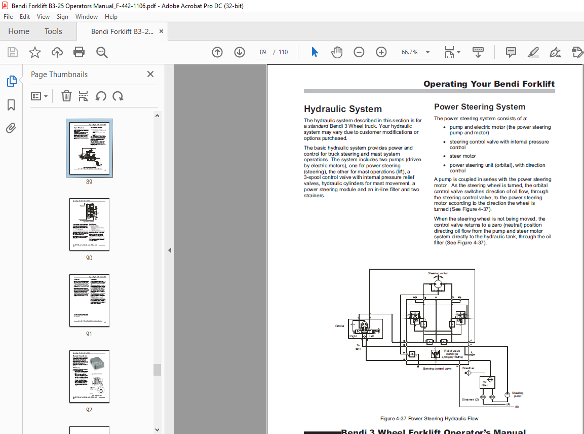584x434 pixels.
Task: Expand the page fit options dropdown arrow
Action: (458, 52)
